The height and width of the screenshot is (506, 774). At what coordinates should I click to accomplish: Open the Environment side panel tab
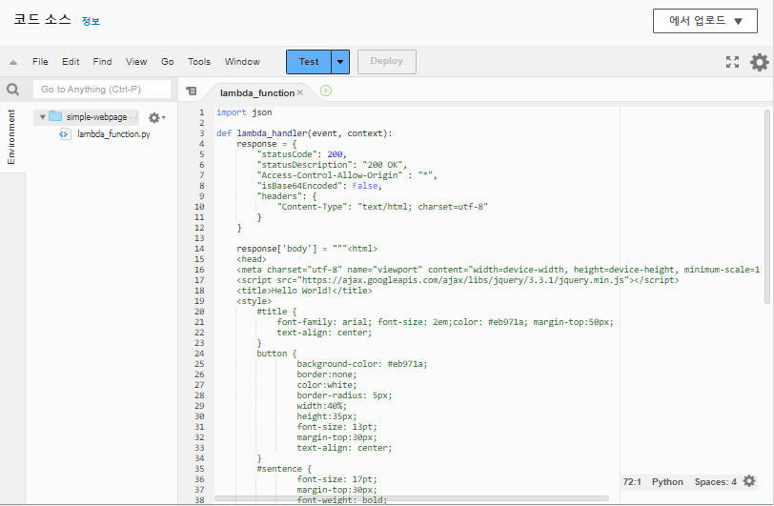[11, 136]
